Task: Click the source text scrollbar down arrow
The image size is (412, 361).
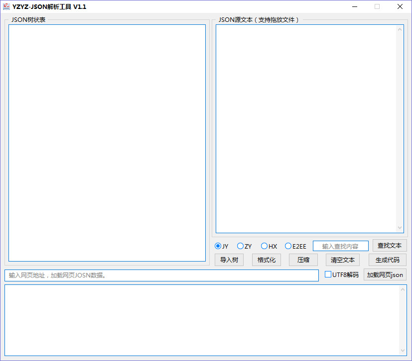Action: tap(400, 228)
